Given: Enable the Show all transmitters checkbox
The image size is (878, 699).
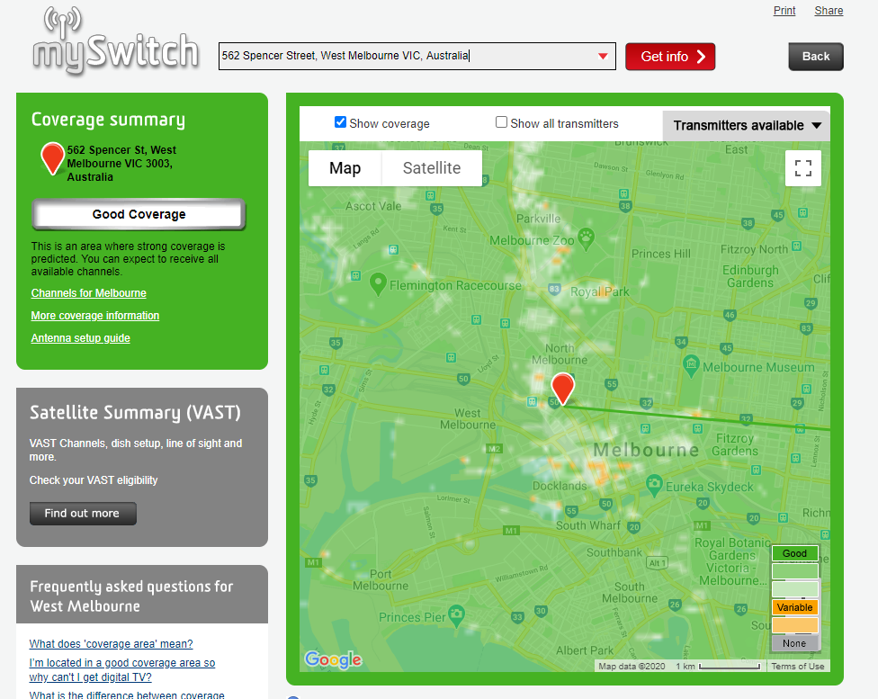Looking at the screenshot, I should click(501, 122).
